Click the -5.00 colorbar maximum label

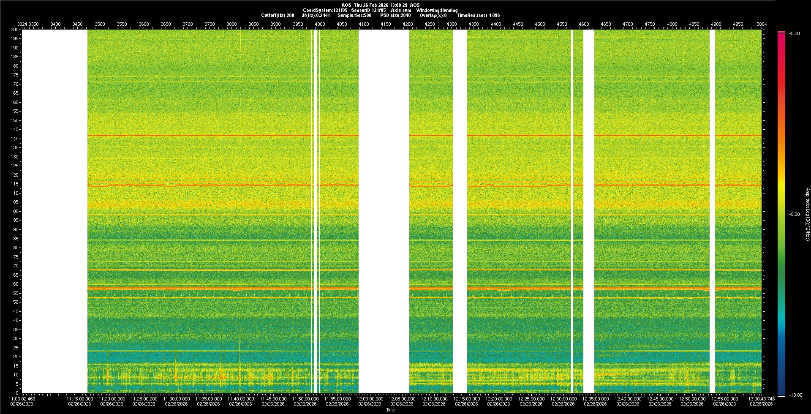pyautogui.click(x=795, y=33)
